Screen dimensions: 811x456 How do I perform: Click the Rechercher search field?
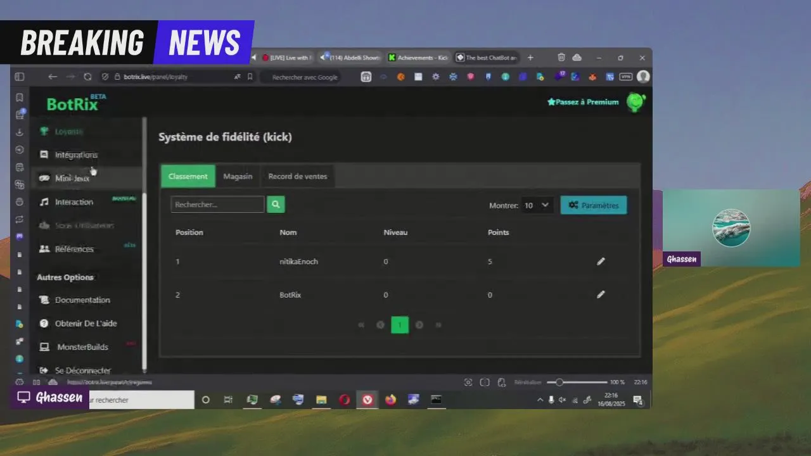pyautogui.click(x=217, y=205)
